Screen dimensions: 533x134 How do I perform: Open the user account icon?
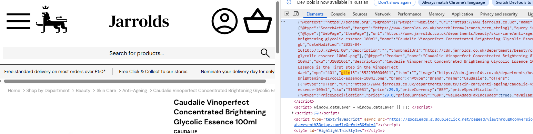(x=224, y=21)
